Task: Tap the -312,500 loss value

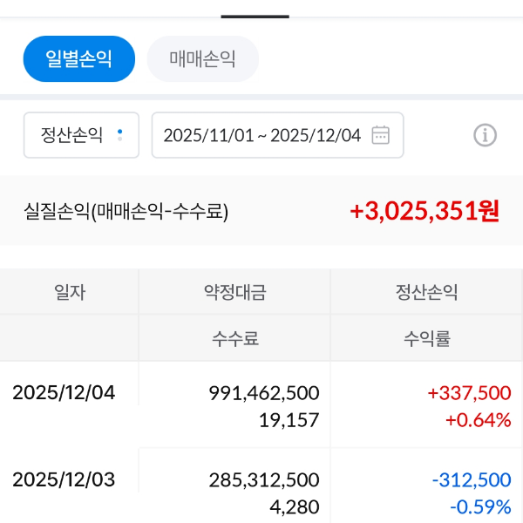Action: 471,480
